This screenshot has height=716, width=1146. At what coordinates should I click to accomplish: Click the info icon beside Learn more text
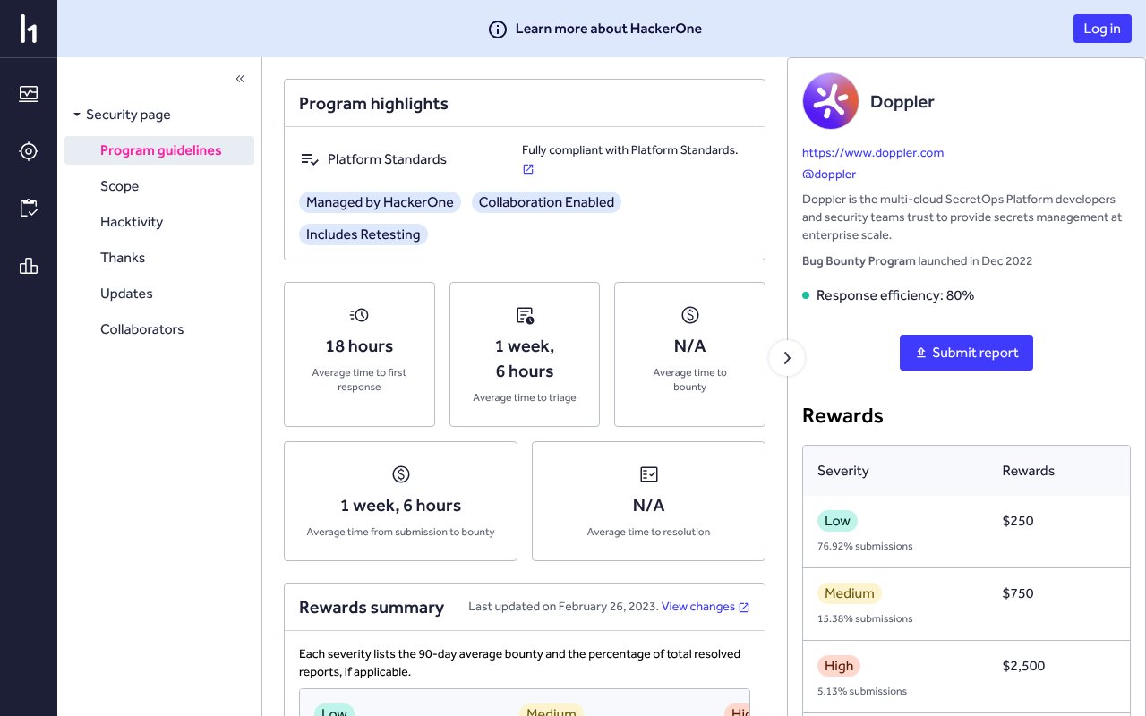[x=498, y=29]
